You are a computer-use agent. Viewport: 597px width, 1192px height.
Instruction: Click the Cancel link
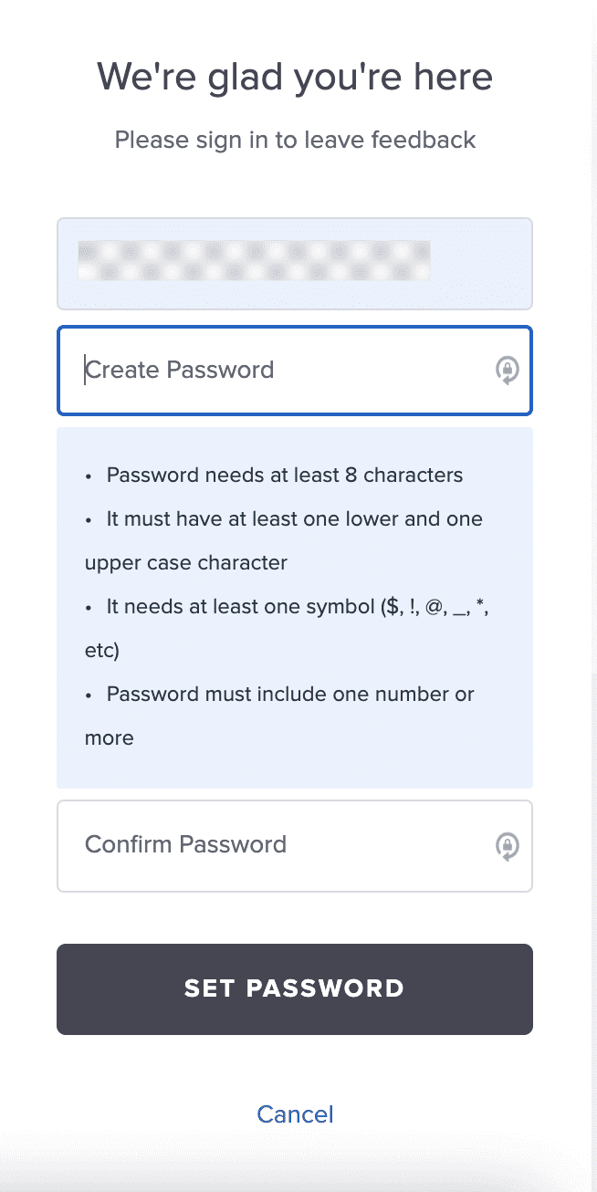295,1114
